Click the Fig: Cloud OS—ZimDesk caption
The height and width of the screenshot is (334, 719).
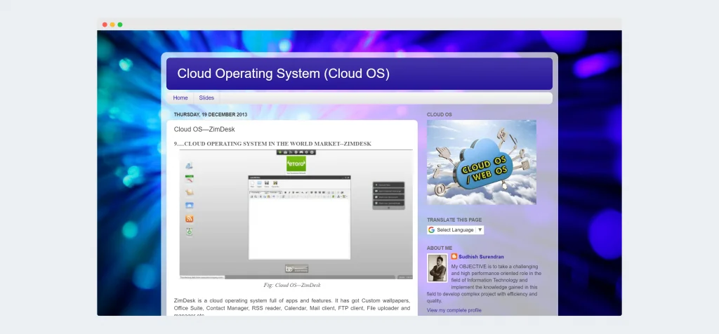click(292, 285)
